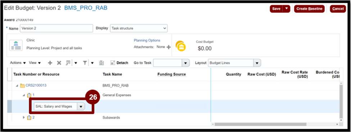Viewport: 351px width, 132px height.
Task: Open the Save dropdown arrow
Action: 287,9
